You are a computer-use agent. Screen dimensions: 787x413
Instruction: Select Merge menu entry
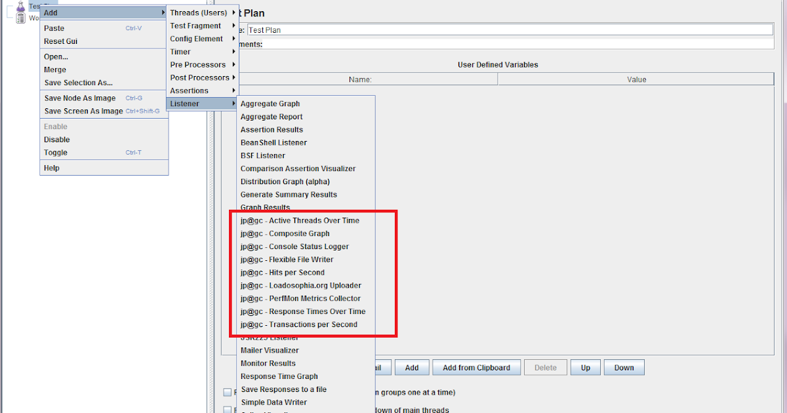click(x=104, y=69)
